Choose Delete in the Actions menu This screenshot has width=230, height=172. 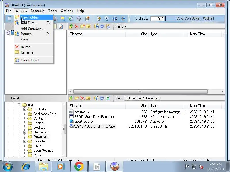34,47
